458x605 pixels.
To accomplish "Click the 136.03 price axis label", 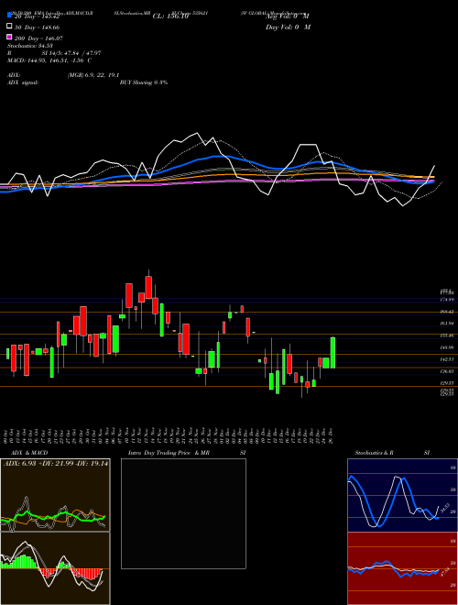I will click(x=448, y=371).
